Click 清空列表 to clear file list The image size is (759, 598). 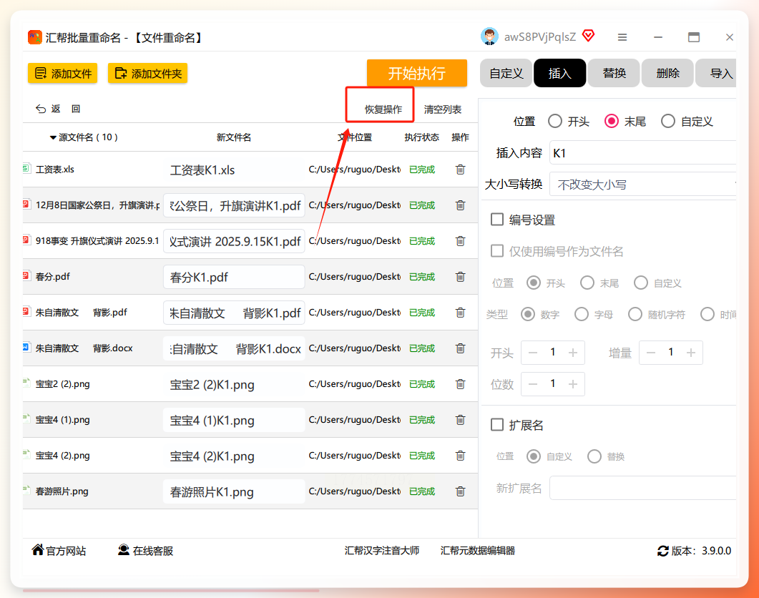coord(442,109)
